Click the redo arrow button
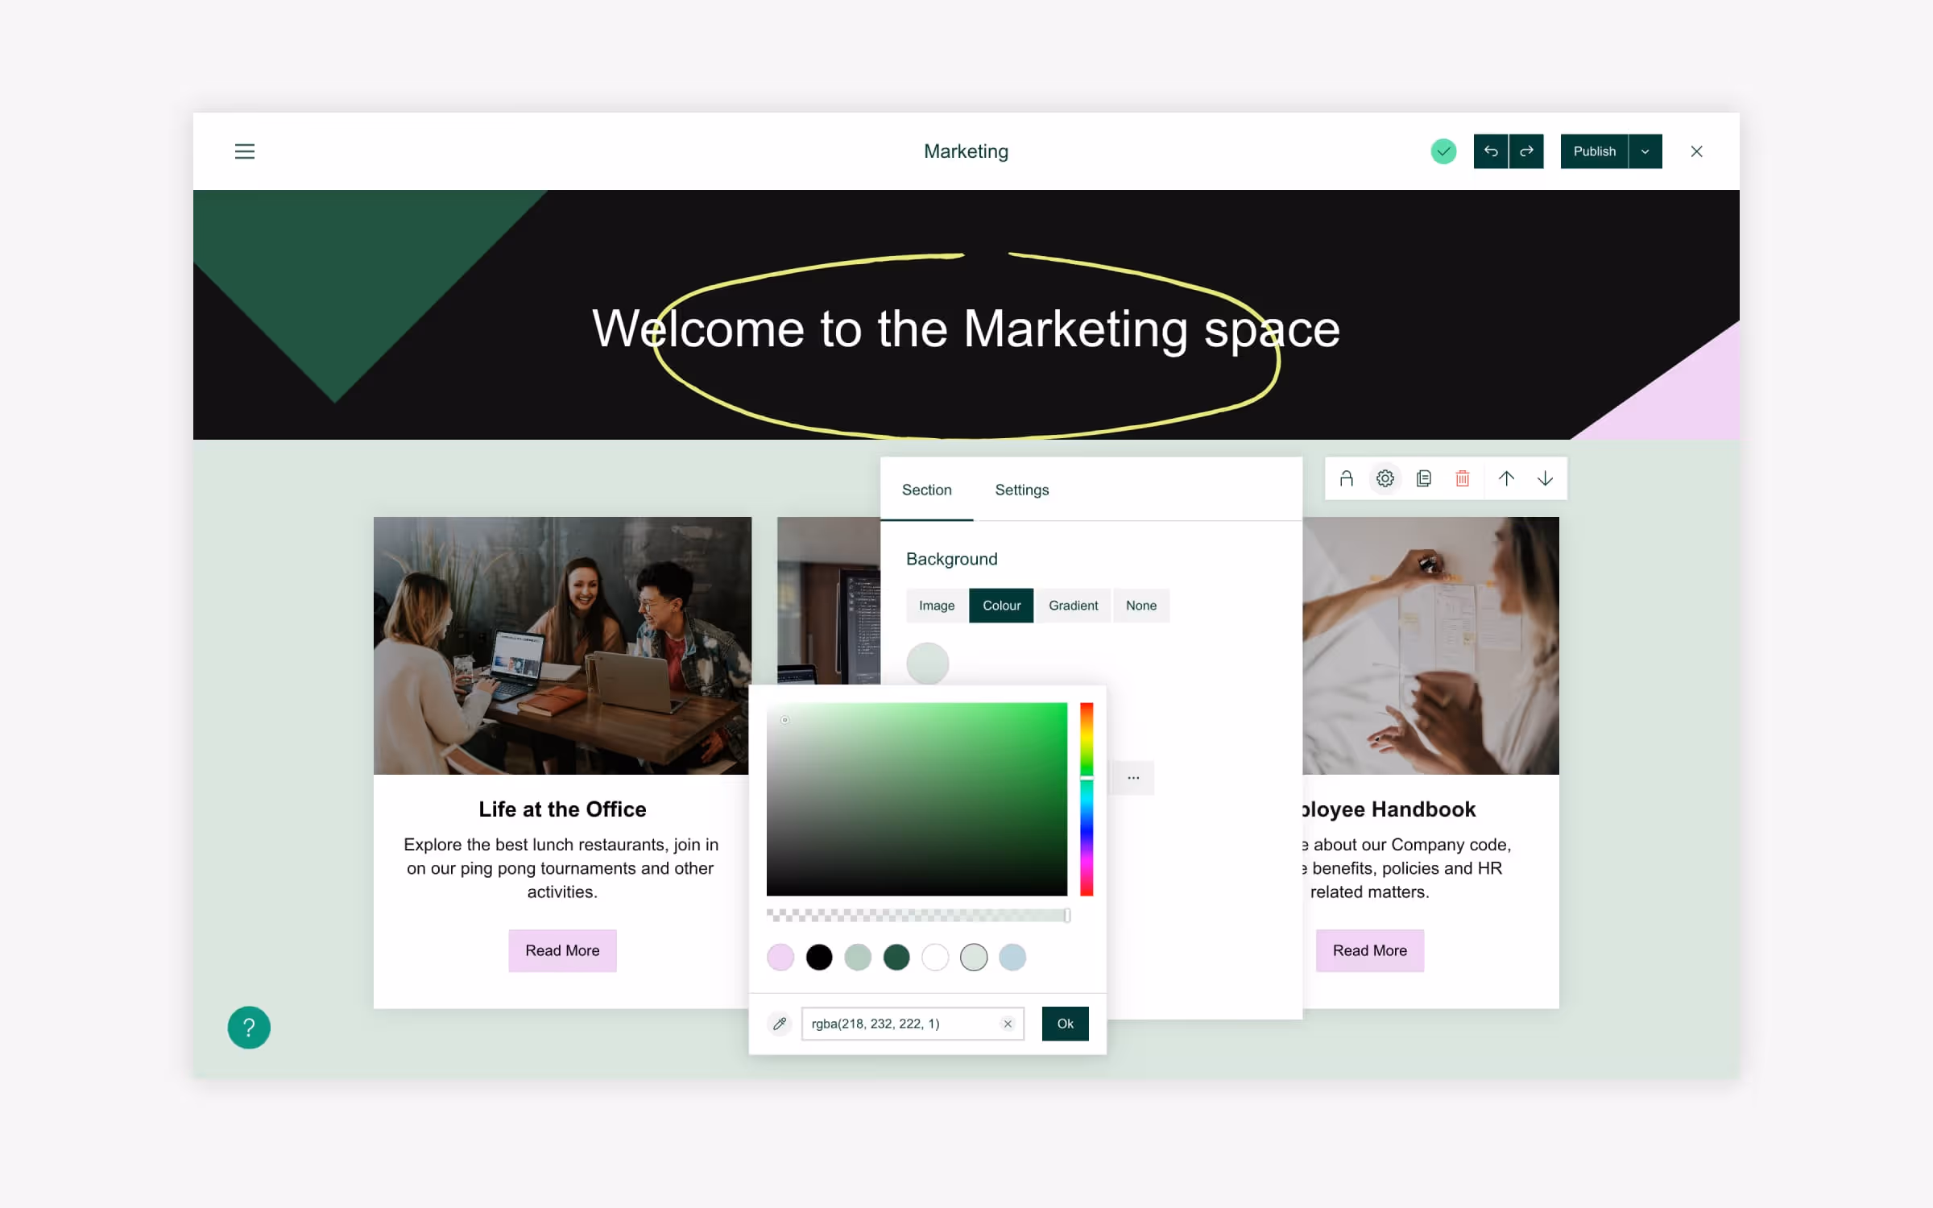The height and width of the screenshot is (1208, 1933). point(1526,151)
